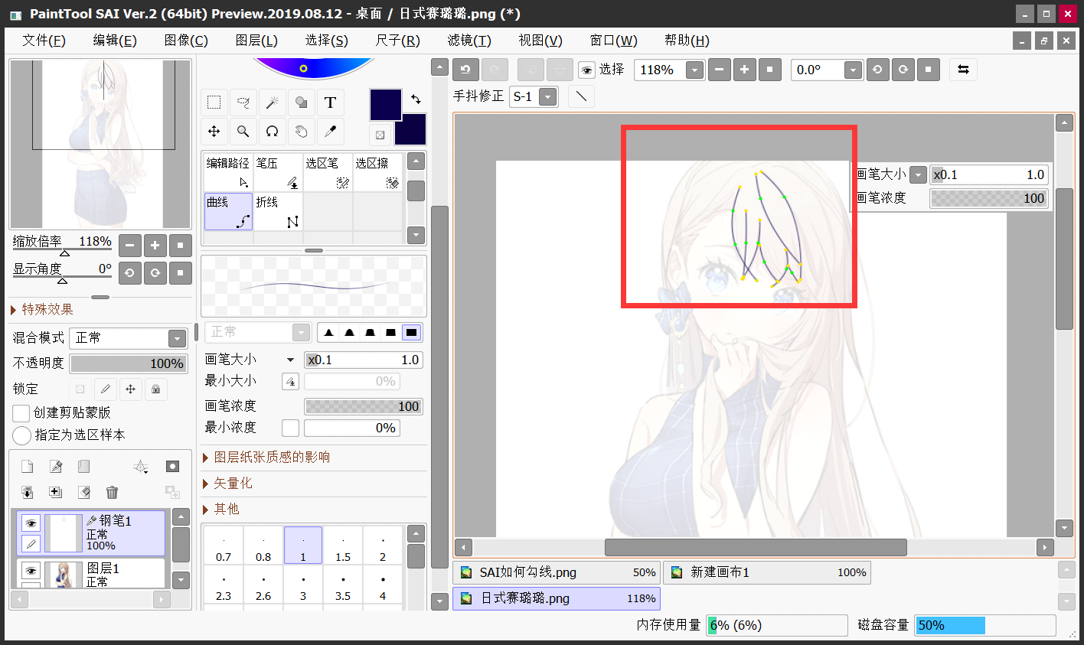Click the 画笔浓度 100 slider in tool panel
Viewport: 1084px width, 645px height.
coord(364,406)
